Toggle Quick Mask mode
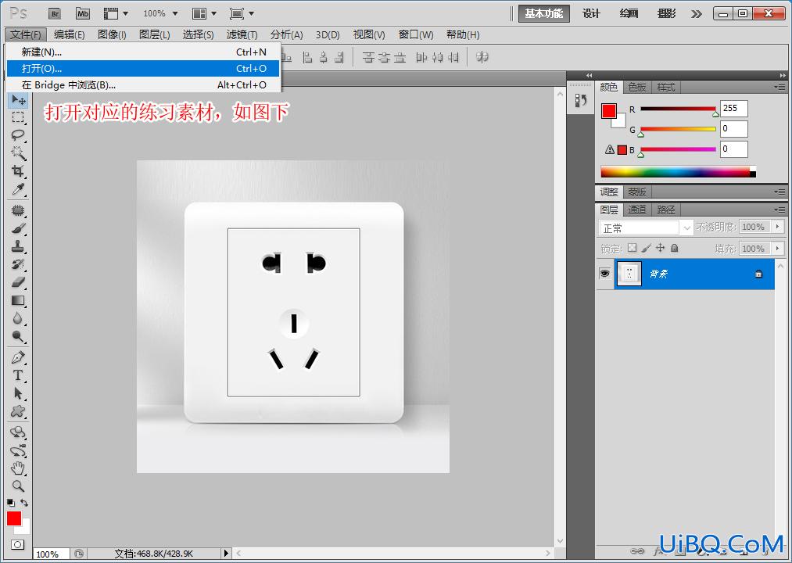The image size is (792, 563). (18, 545)
